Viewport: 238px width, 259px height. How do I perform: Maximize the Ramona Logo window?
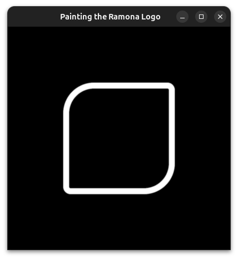(x=201, y=17)
